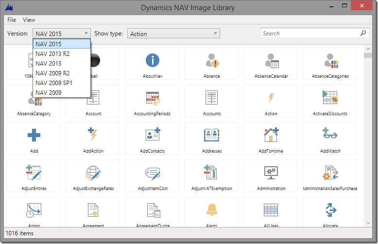Screen dimensions: 378x244
Task: Select the Allocate arrows icon
Action: tap(331, 210)
